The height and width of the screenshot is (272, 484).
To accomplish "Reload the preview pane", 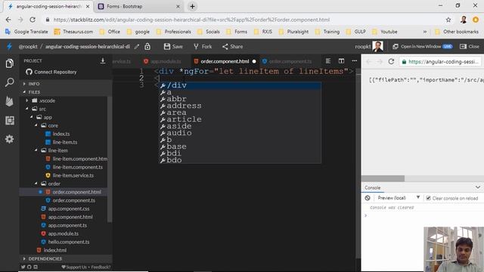I will pos(391,61).
